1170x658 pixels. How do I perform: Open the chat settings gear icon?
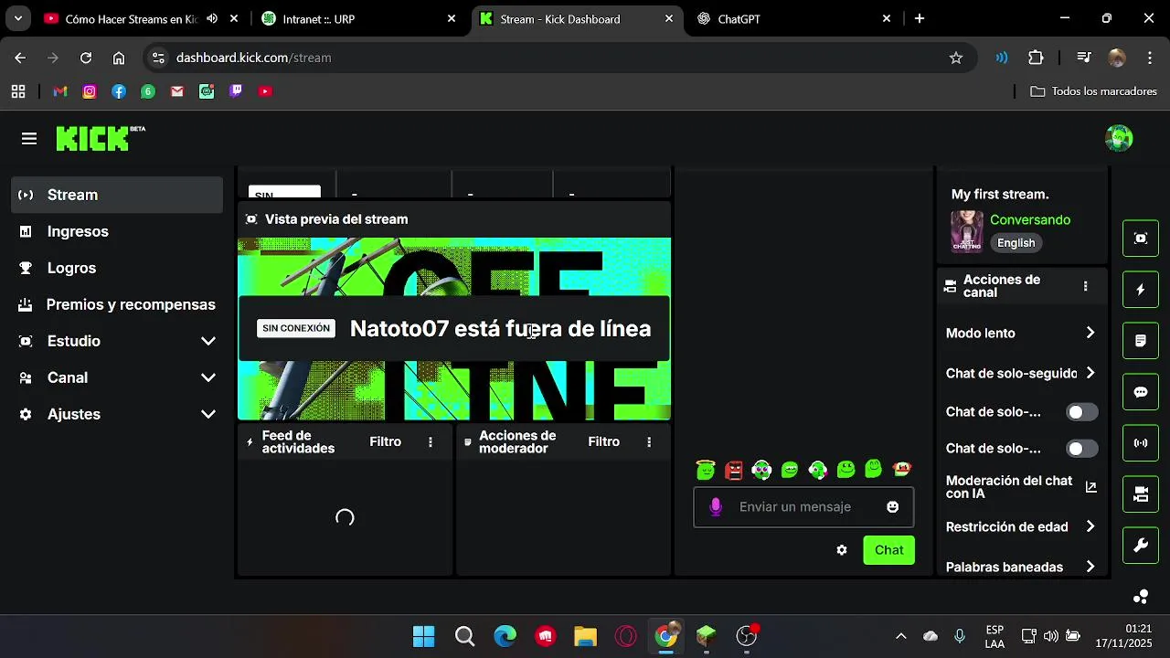[x=842, y=550]
